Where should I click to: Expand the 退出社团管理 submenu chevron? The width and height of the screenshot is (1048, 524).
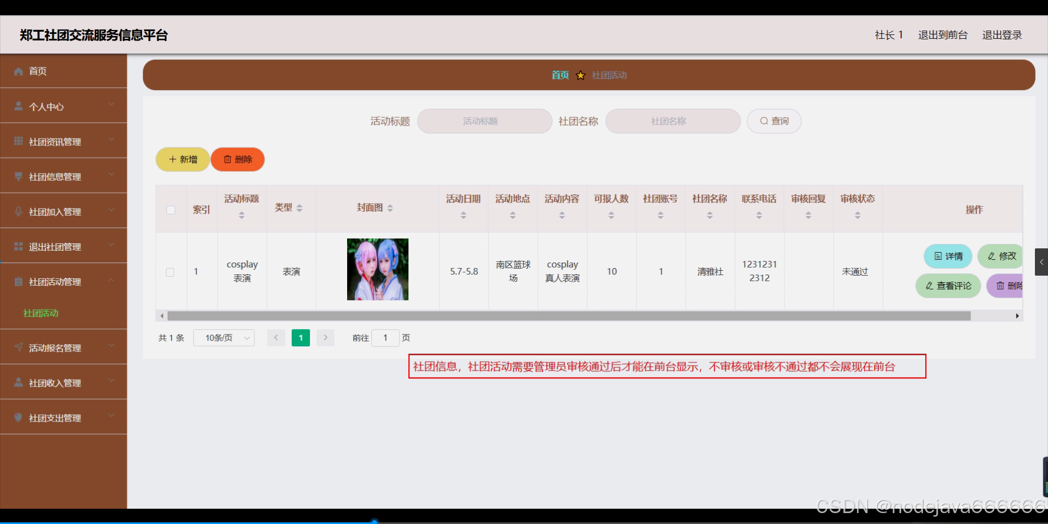[x=111, y=244]
